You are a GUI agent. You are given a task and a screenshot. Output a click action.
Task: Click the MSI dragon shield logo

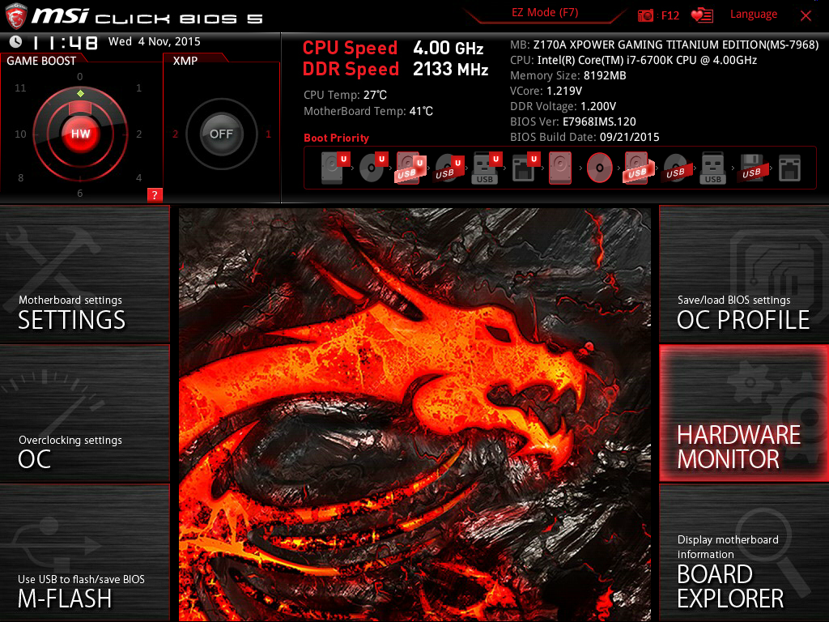[15, 15]
